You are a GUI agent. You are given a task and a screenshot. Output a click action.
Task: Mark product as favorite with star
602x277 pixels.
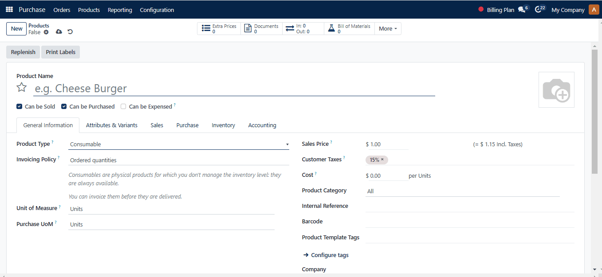(x=22, y=87)
